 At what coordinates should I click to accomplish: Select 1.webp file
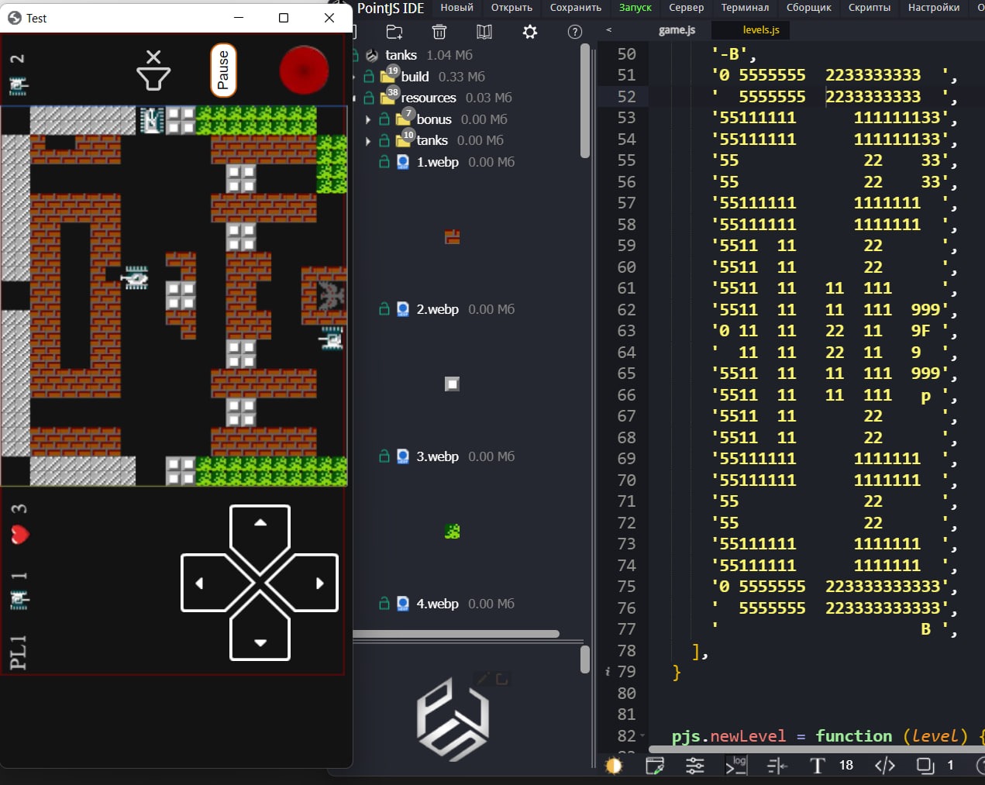pos(437,162)
